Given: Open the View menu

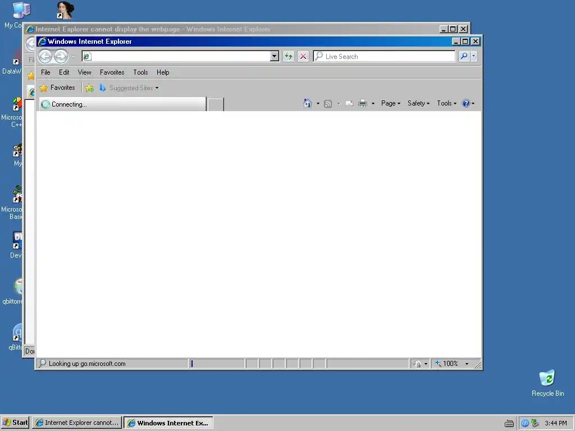Looking at the screenshot, I should pos(84,72).
